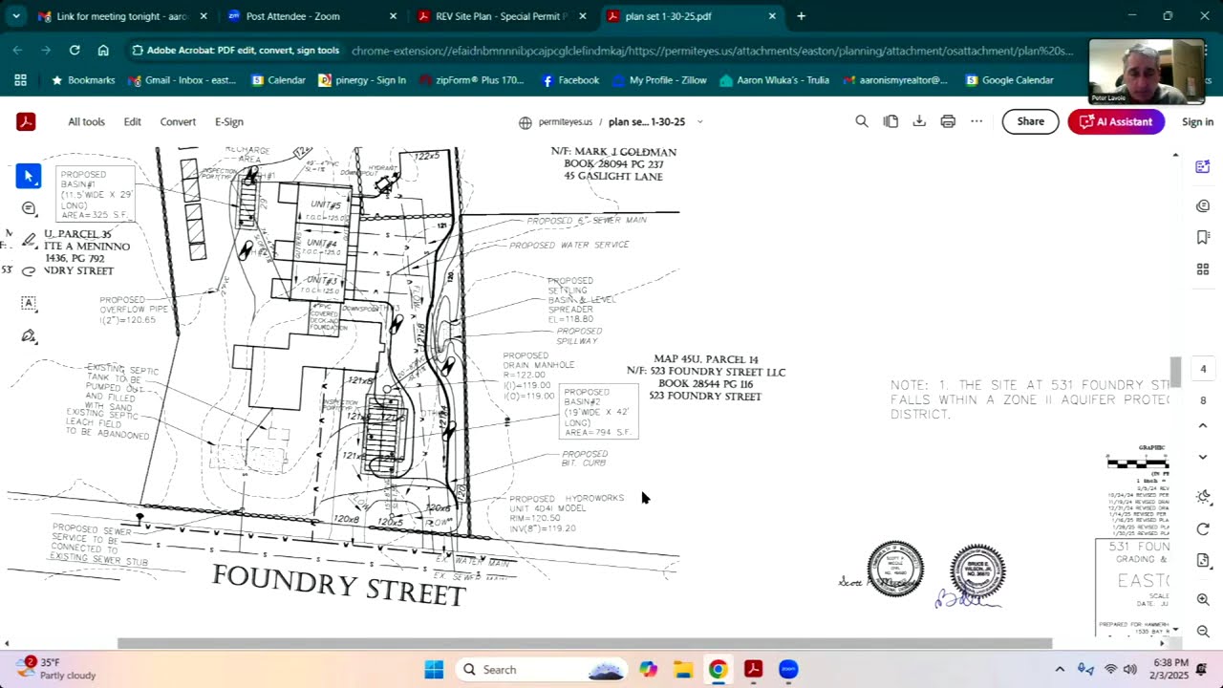Open the AI summary panel icon

pos(1203,166)
